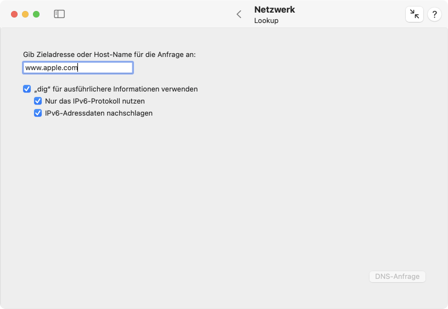
Task: Go back using the chevron arrow
Action: point(239,14)
